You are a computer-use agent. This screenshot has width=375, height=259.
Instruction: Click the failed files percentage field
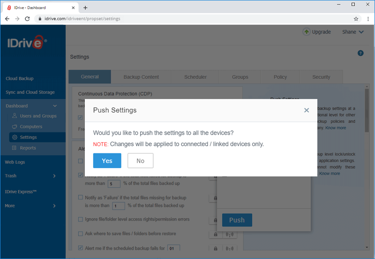point(114,184)
